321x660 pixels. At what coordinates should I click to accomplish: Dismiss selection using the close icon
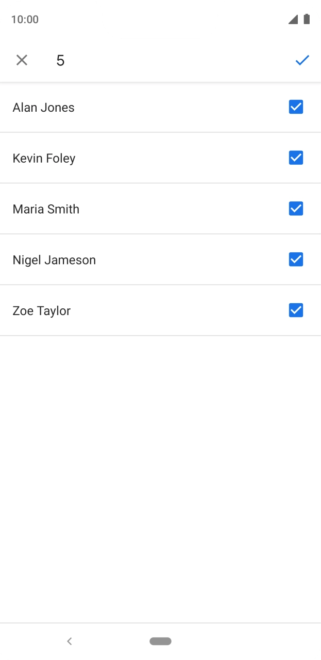point(22,60)
